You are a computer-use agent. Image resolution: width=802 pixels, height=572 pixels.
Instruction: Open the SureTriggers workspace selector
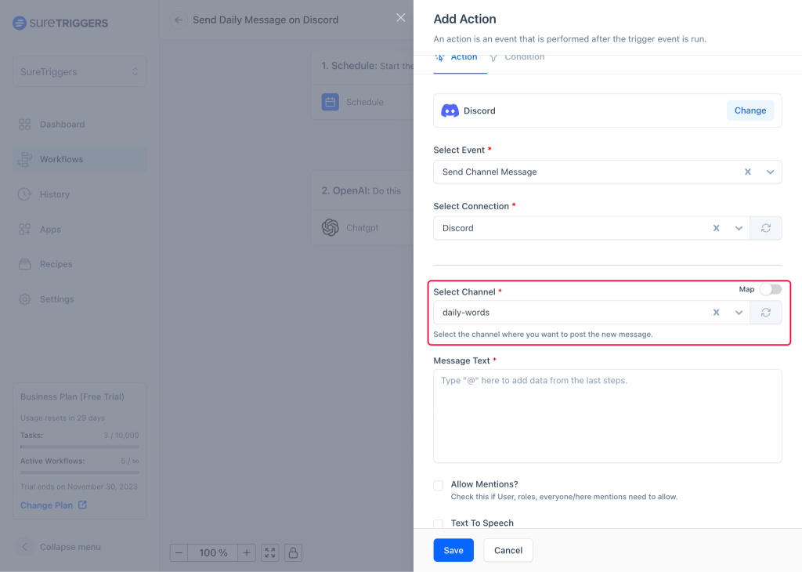pyautogui.click(x=79, y=71)
